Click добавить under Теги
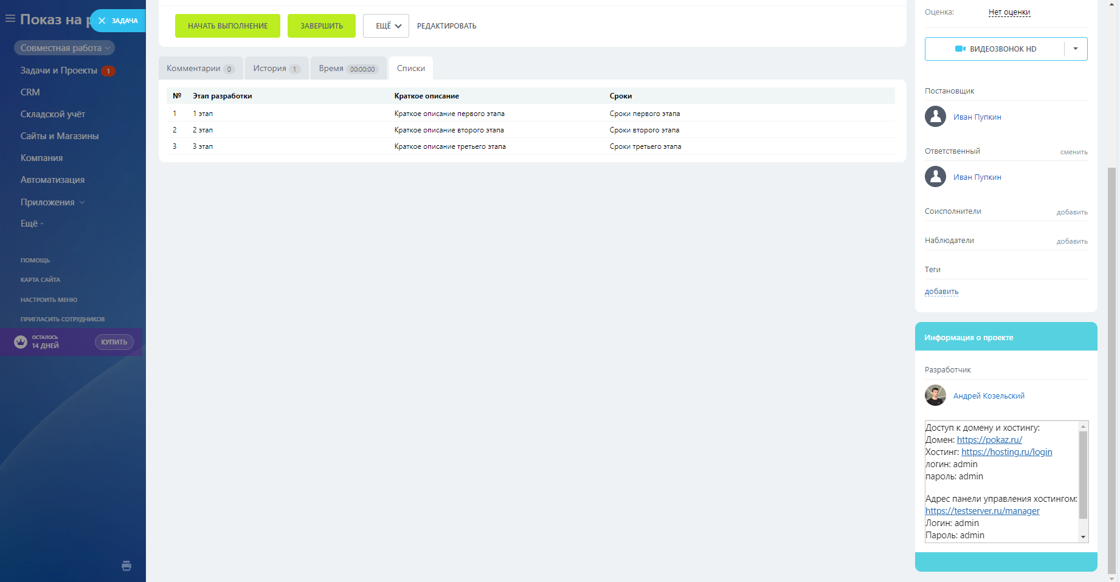 941,292
